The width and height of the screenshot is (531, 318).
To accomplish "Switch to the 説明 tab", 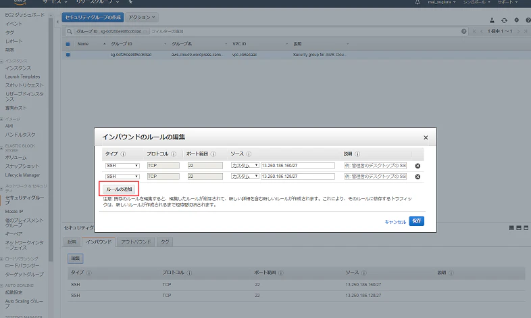I will [72, 242].
